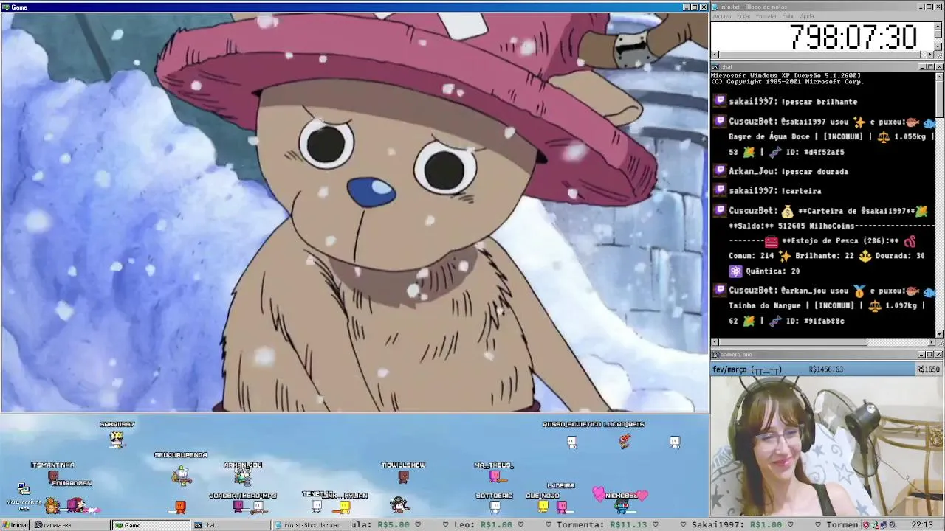
Task: Click the R$1456.63 current amount
Action: point(825,369)
